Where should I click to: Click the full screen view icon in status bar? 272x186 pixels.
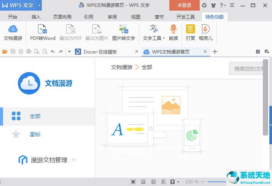tap(133, 182)
